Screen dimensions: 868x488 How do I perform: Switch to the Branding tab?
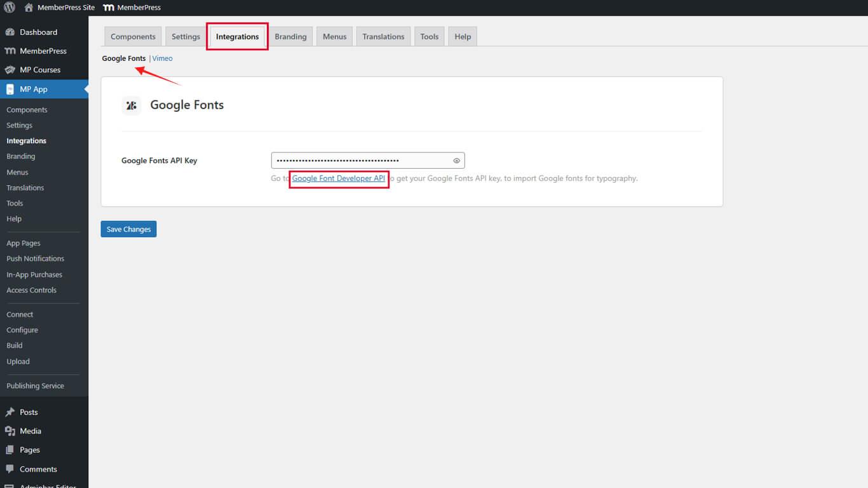[290, 37]
